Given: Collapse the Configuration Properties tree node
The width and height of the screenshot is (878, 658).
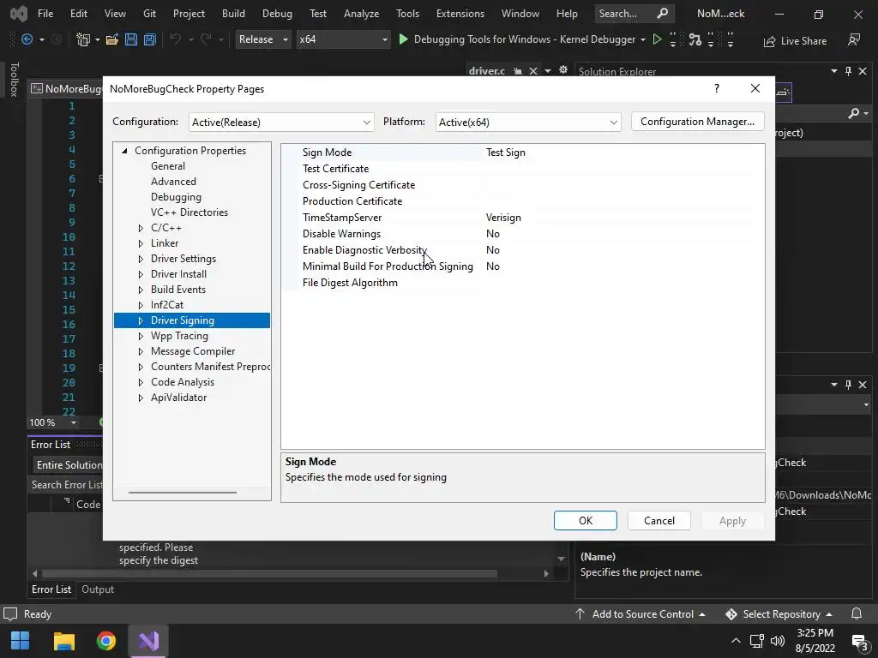Looking at the screenshot, I should [125, 151].
